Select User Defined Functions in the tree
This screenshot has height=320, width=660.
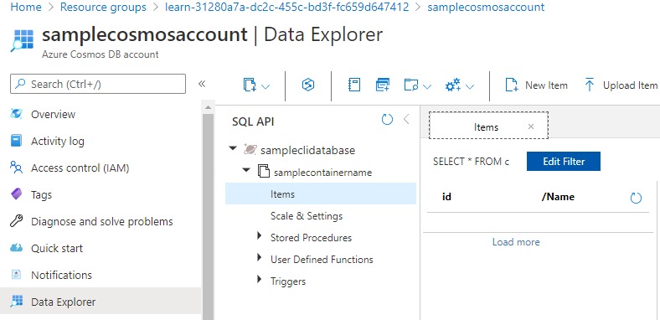tap(322, 260)
